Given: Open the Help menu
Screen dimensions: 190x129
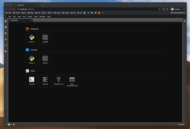Looking at the screenshot, I should point(49,16).
